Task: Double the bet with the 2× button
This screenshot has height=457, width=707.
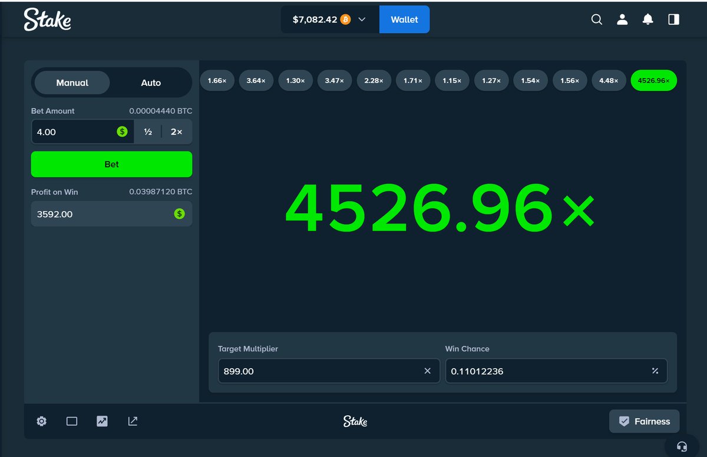Action: tap(176, 131)
